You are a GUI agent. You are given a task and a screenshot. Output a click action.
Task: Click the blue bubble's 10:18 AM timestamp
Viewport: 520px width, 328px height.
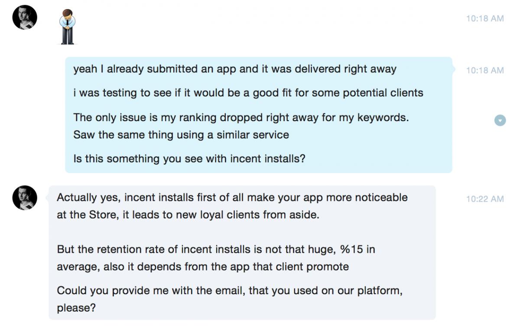point(485,70)
